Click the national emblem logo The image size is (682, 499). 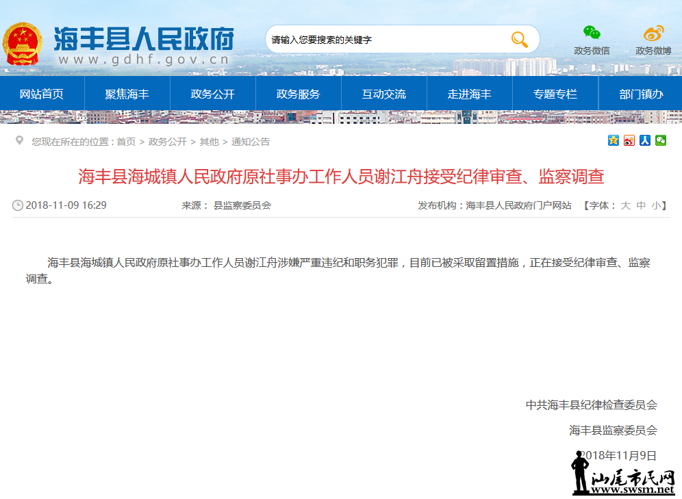point(22,43)
